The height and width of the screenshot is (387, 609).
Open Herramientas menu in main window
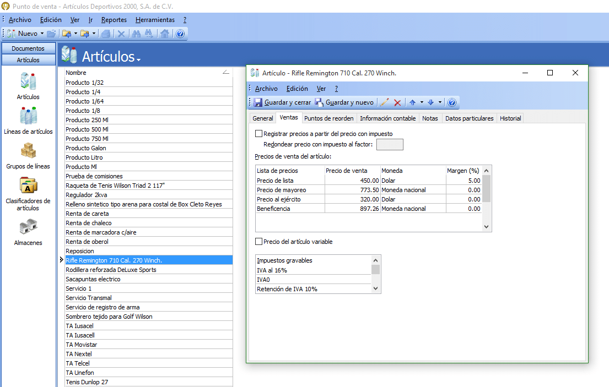point(155,20)
